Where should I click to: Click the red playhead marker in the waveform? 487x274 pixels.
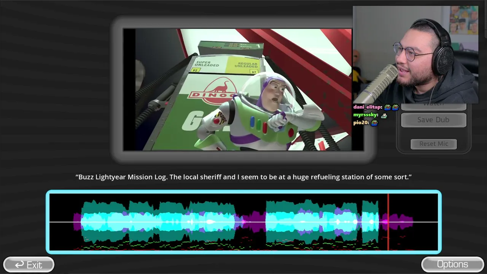pos(388,222)
